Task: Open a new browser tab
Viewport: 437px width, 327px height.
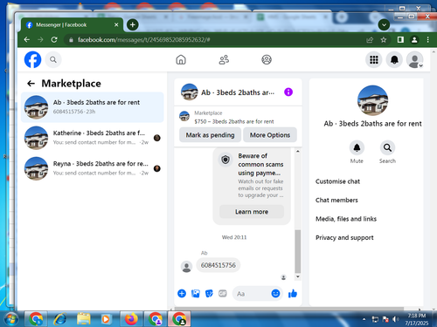Action: (x=133, y=24)
